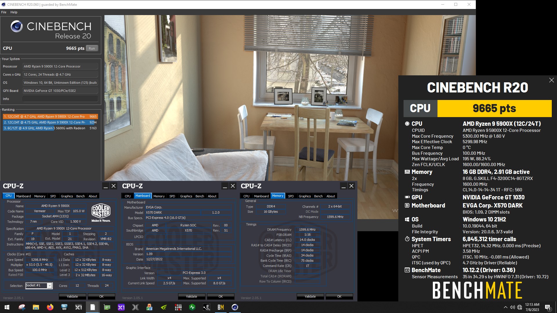The height and width of the screenshot is (313, 557).
Task: Open the green heartbeat monitor taskbar icon
Action: 192,307
